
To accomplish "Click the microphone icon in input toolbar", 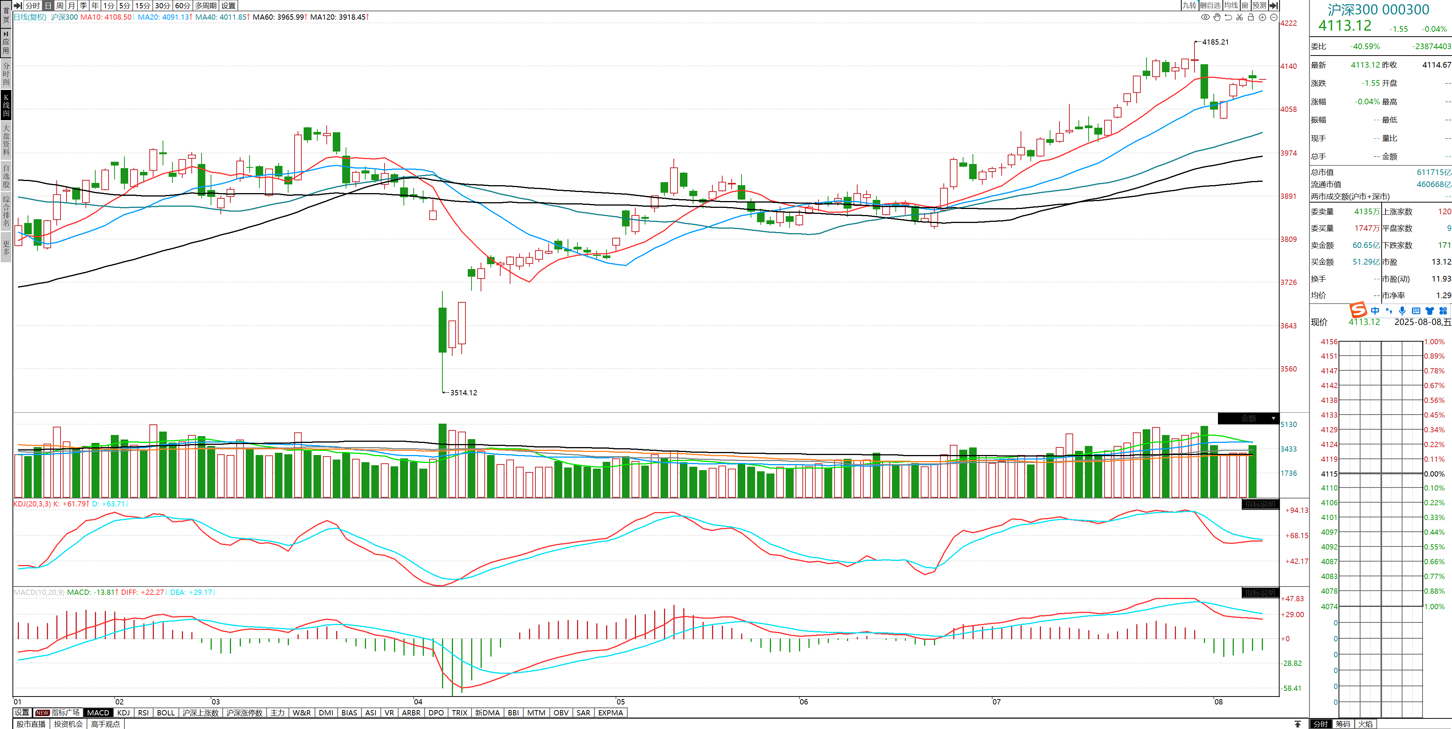I will coord(1402,310).
